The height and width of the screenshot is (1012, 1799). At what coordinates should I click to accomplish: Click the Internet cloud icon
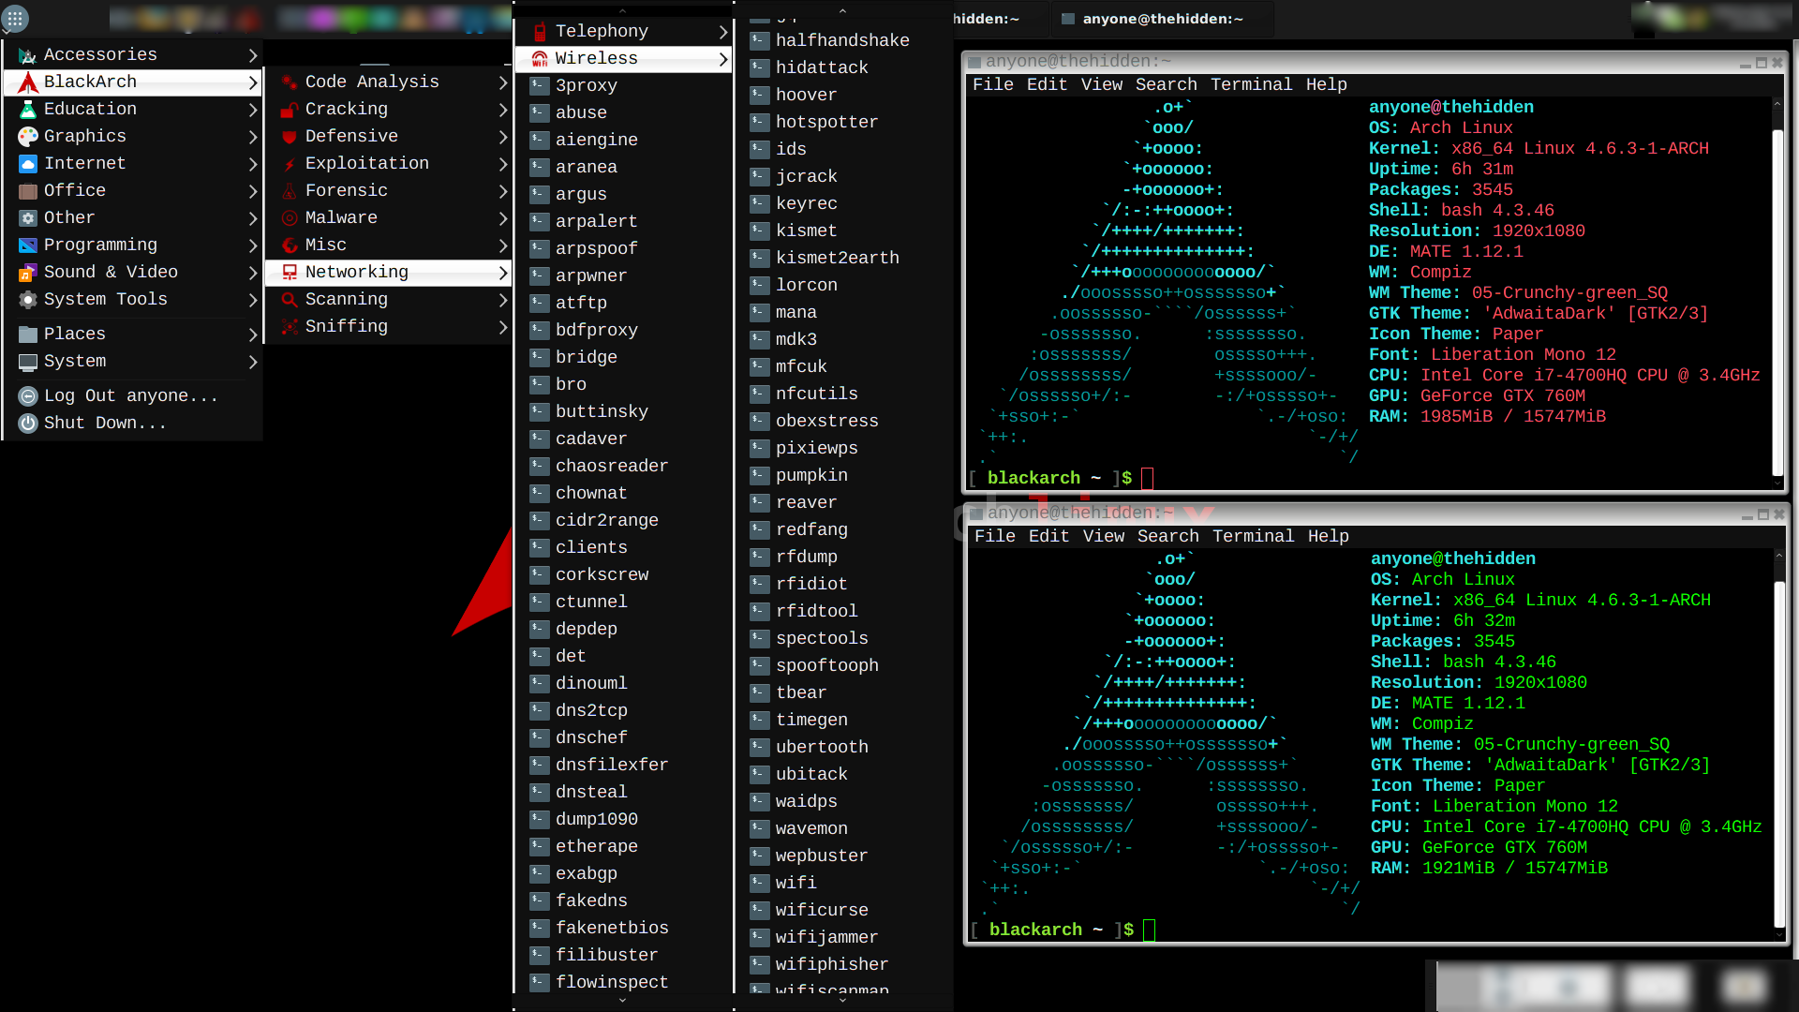(x=28, y=164)
